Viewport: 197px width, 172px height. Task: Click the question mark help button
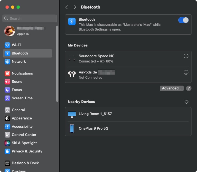[x=188, y=88]
